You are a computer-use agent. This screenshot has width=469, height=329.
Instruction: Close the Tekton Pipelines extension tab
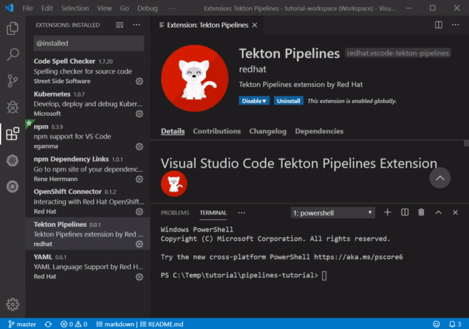(254, 25)
